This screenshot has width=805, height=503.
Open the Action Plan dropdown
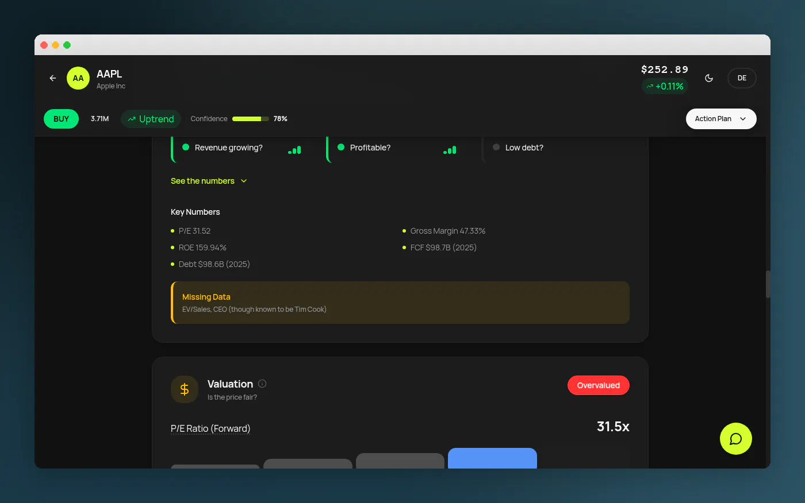click(x=721, y=119)
